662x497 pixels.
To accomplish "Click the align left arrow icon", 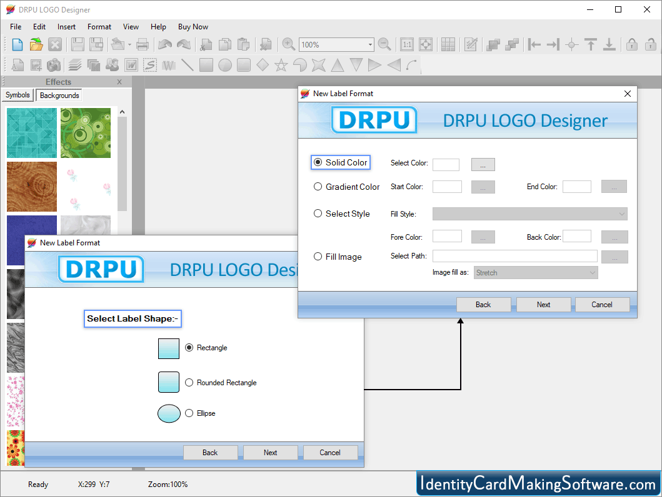I will [534, 44].
